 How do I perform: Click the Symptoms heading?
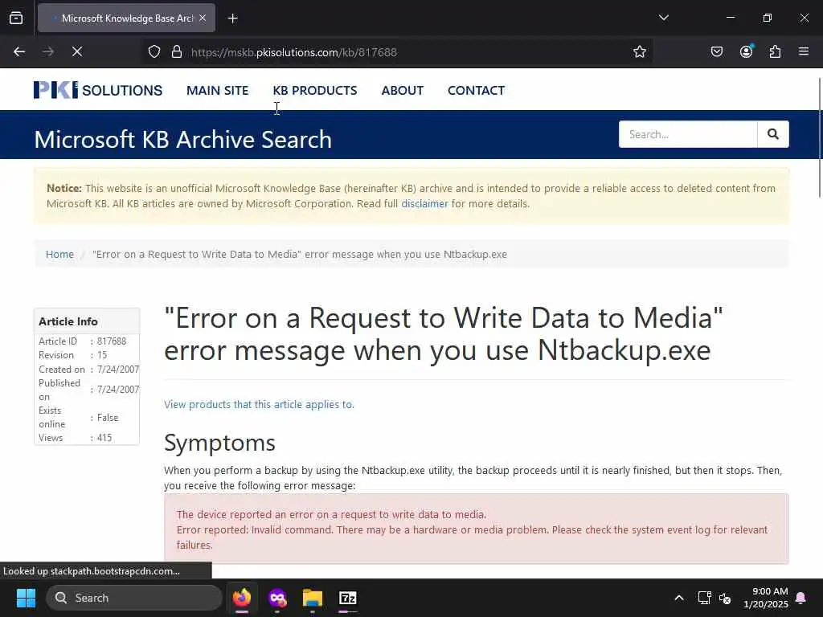pos(220,443)
